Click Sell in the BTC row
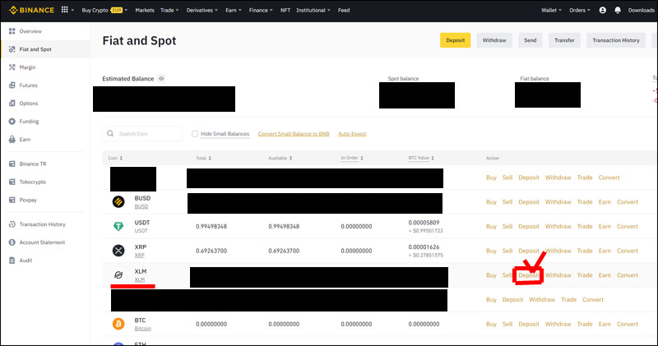658x346 pixels. (507, 324)
